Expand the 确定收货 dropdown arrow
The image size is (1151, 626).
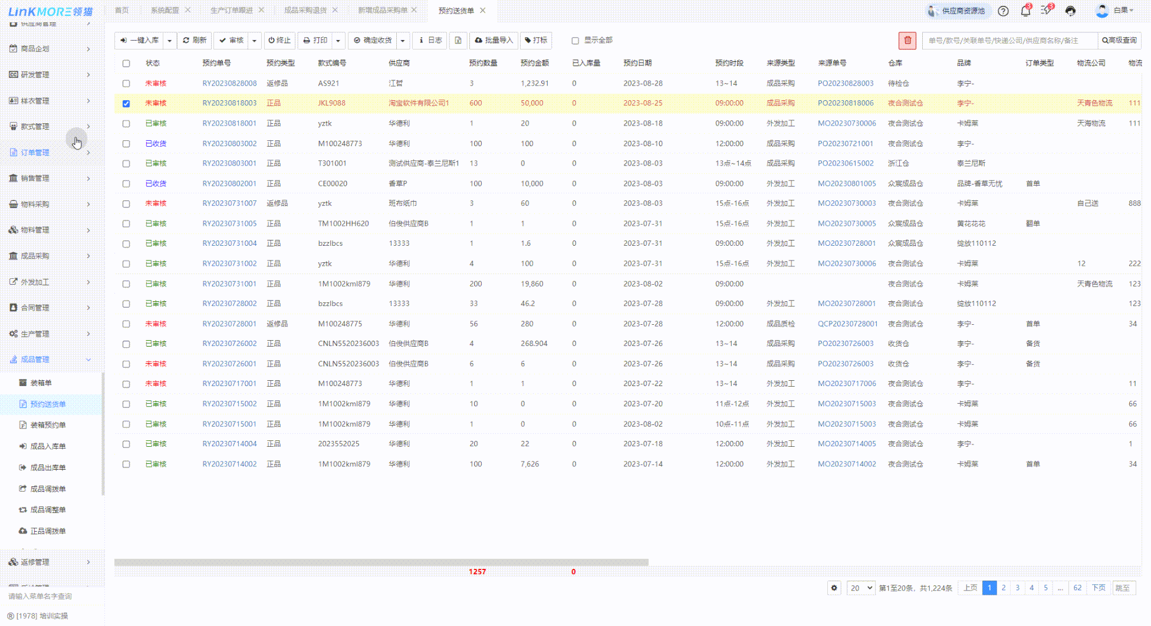pyautogui.click(x=403, y=41)
